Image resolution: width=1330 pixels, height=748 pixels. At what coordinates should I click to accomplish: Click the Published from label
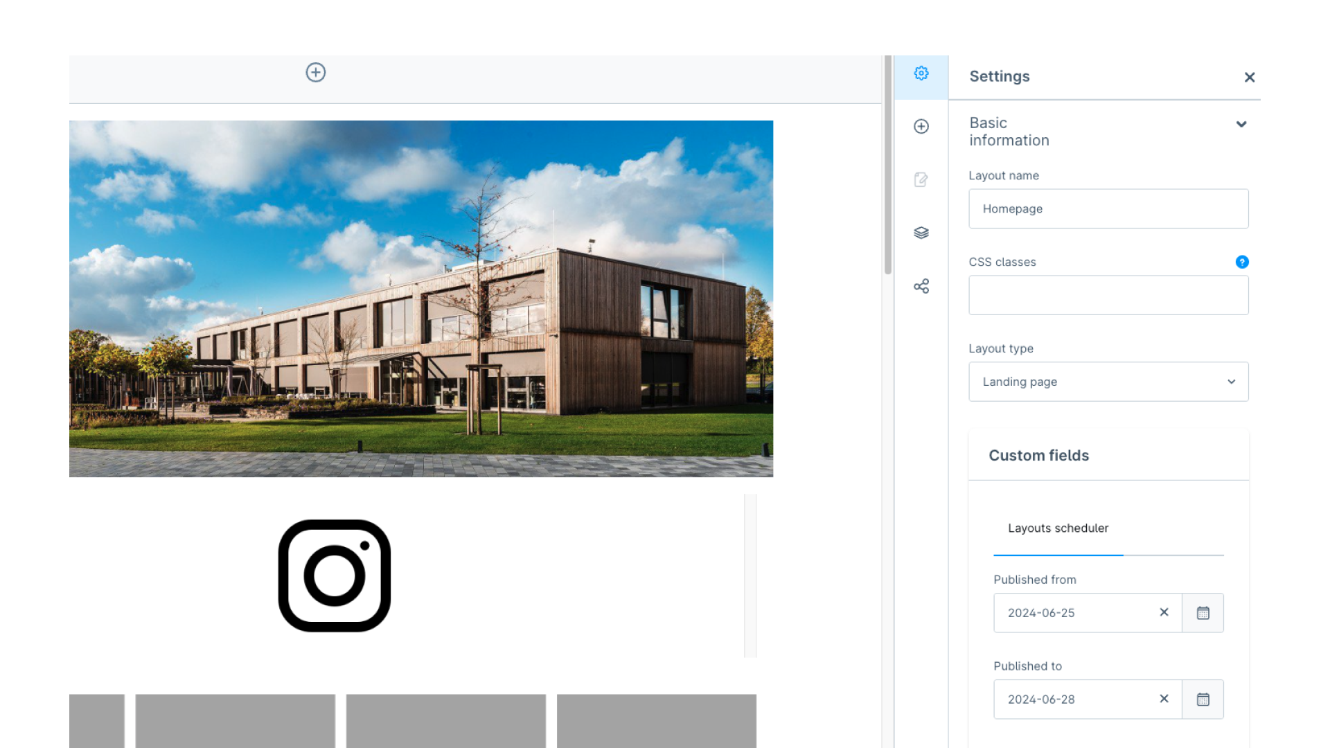[x=1035, y=580]
